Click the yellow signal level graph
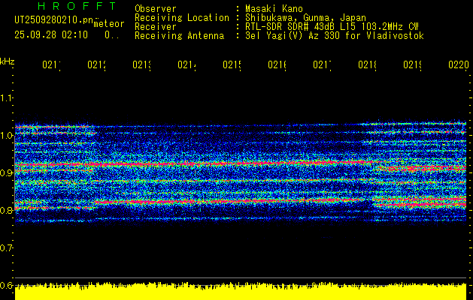473x300 pixels. (241, 291)
